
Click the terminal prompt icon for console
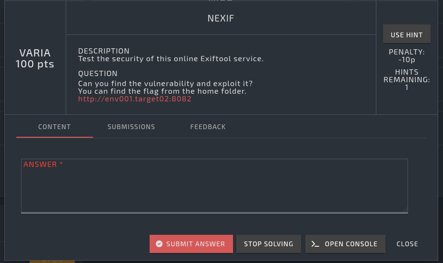(x=315, y=244)
